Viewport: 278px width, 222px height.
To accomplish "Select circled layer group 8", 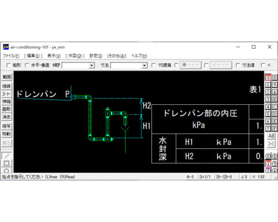I will 275,157.
